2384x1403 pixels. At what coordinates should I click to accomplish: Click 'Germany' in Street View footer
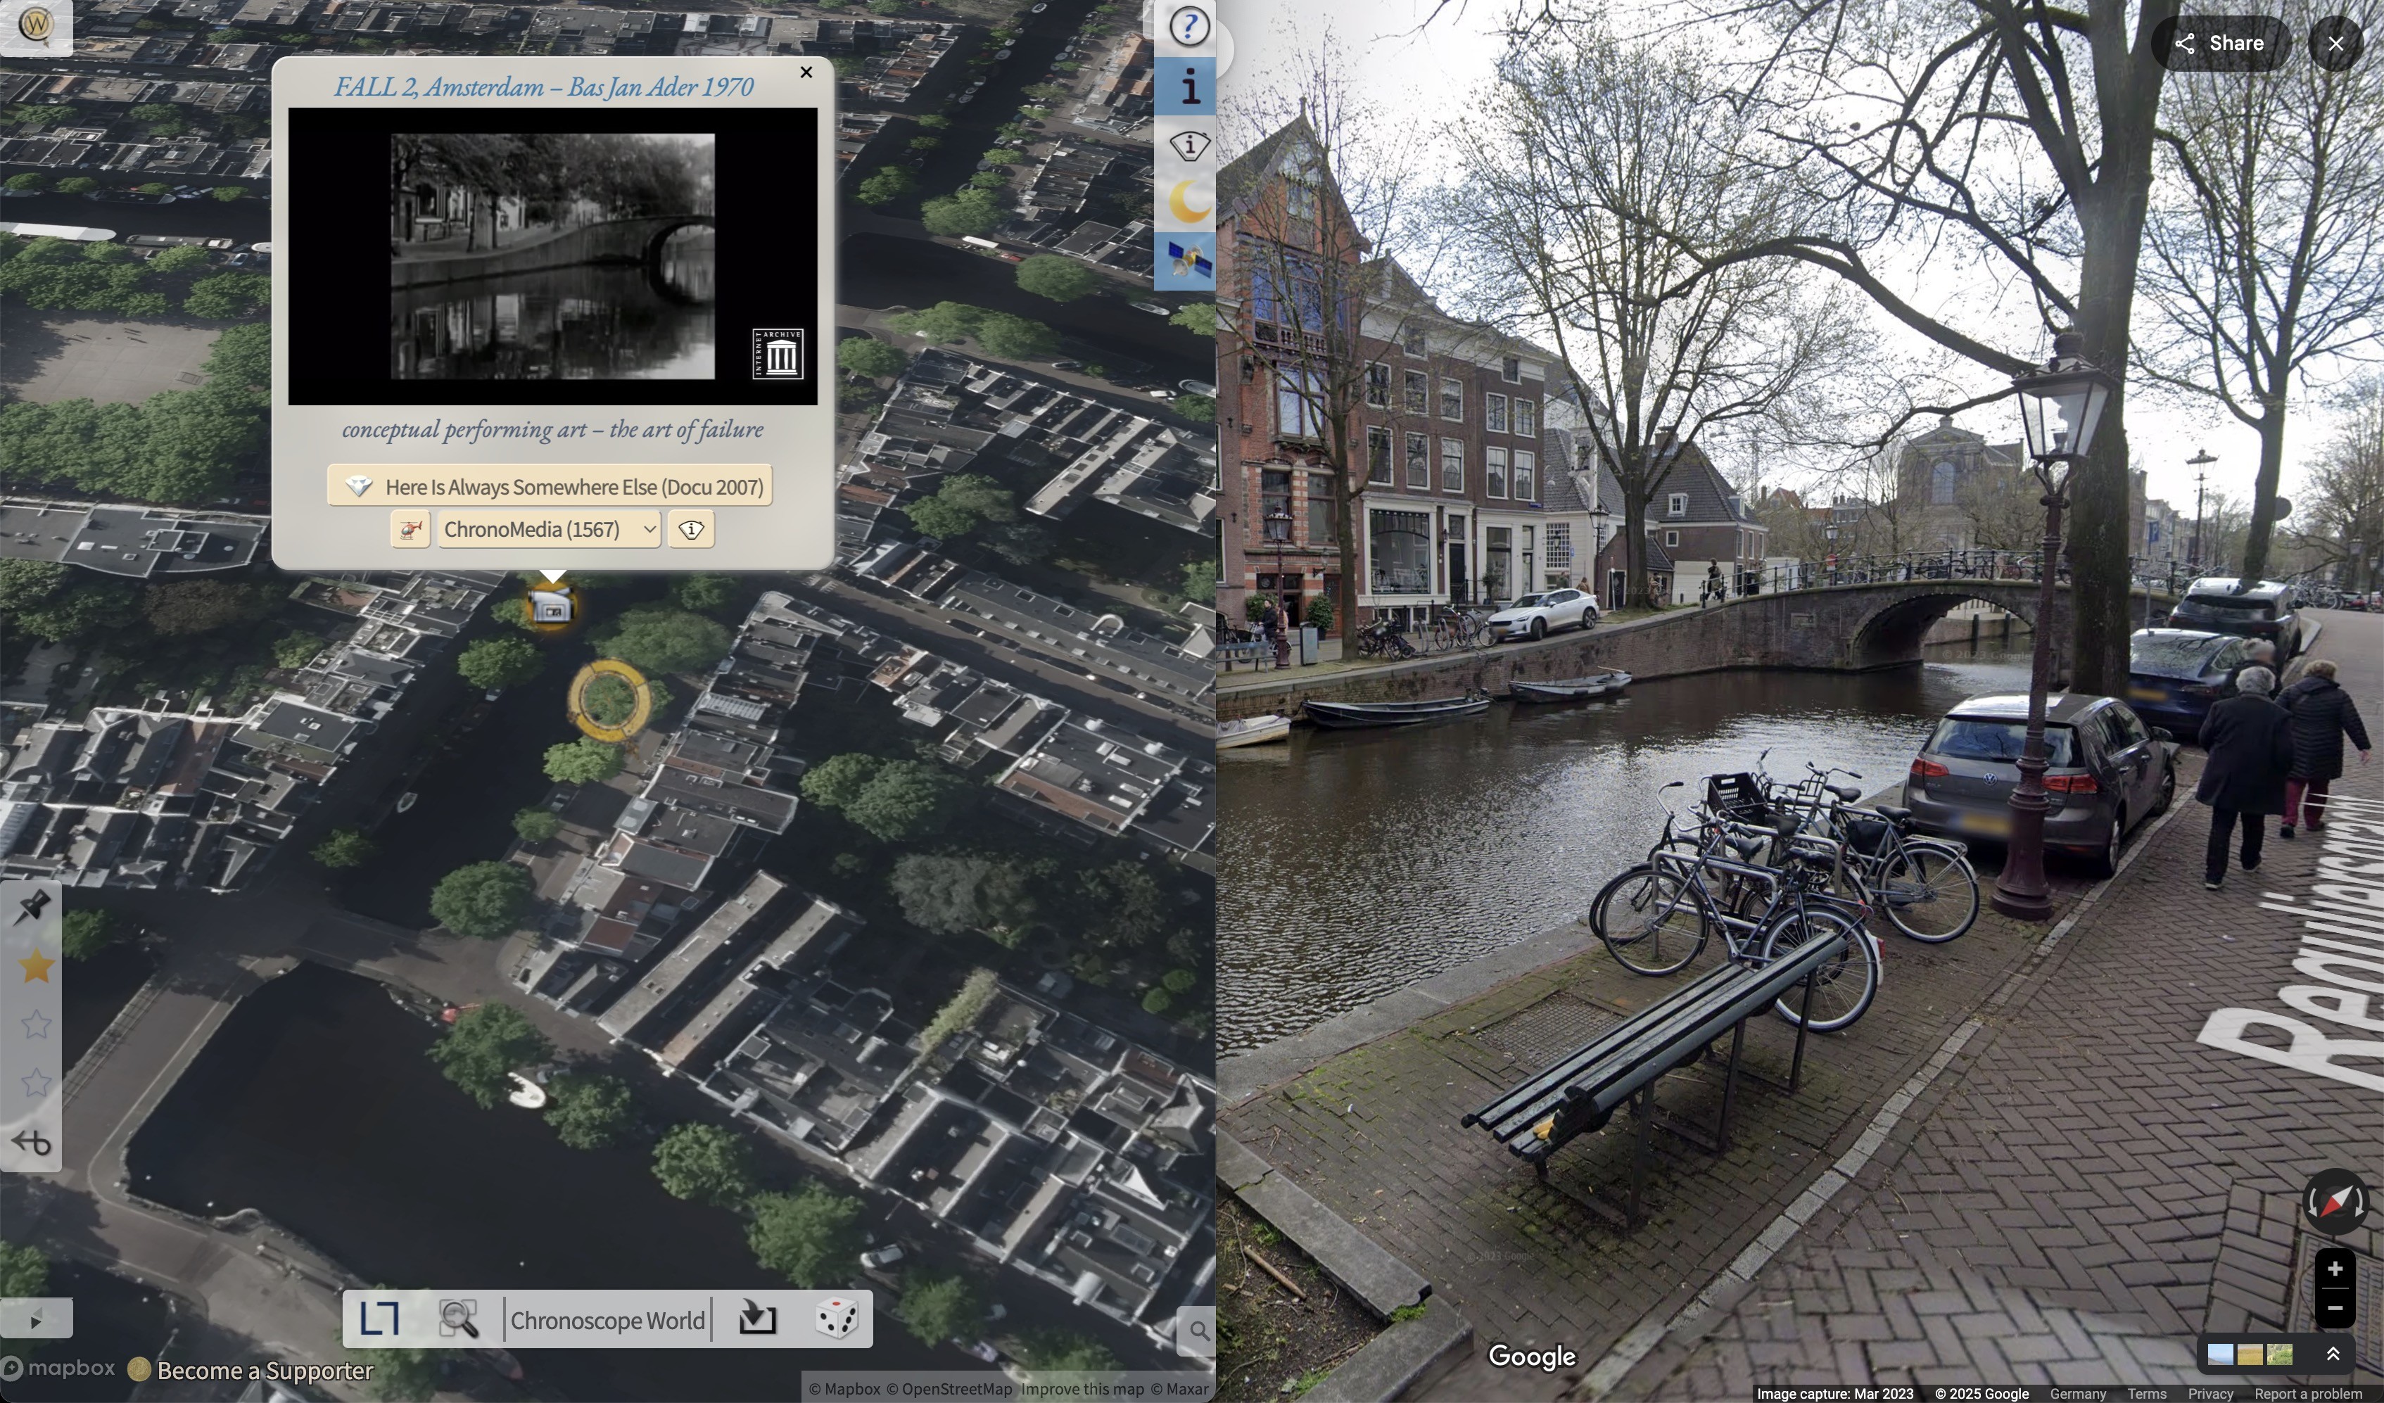(2077, 1394)
